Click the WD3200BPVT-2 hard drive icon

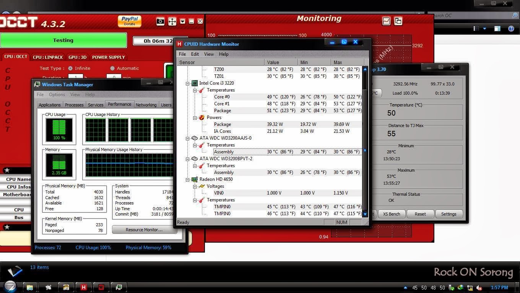pyautogui.click(x=194, y=159)
